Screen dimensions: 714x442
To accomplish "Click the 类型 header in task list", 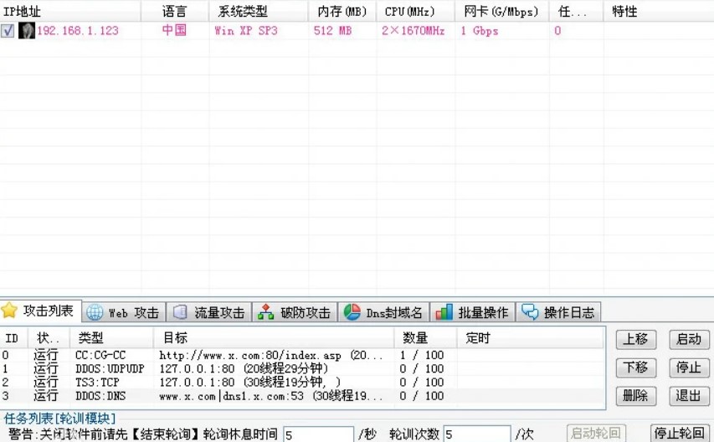I will (x=111, y=338).
